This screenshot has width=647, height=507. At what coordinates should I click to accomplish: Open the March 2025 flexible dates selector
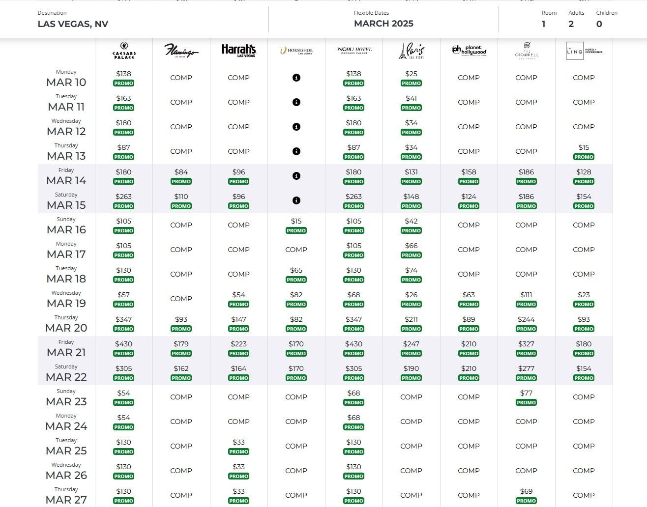[x=383, y=24]
